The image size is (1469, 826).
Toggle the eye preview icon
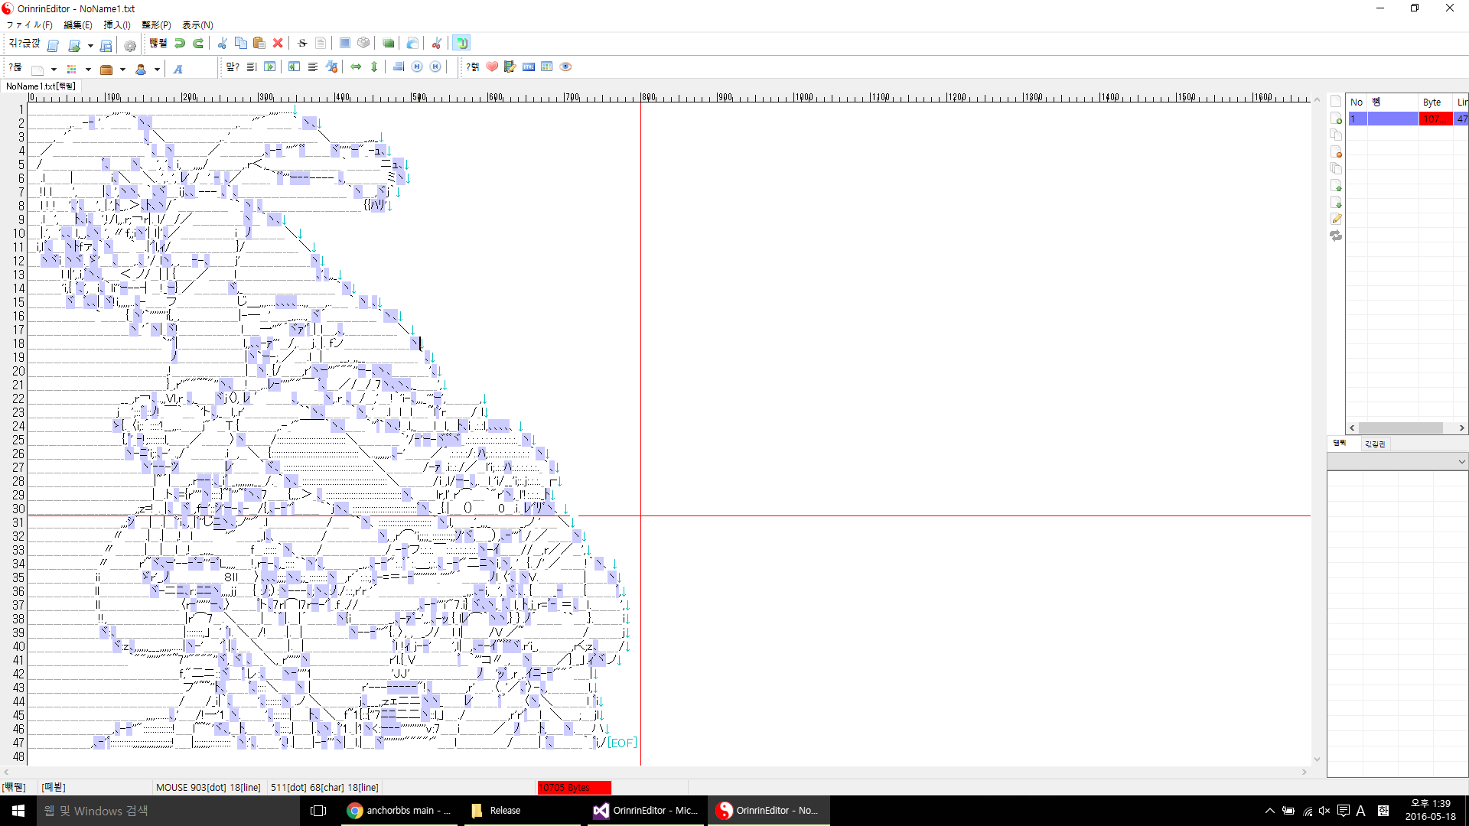point(565,67)
